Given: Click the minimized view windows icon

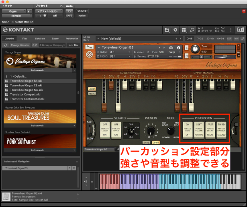Looking at the screenshot, I should [192, 30].
